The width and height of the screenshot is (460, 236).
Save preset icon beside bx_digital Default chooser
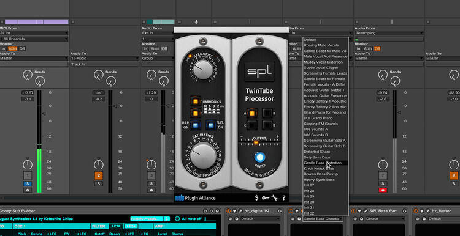pyautogui.click(x=236, y=219)
